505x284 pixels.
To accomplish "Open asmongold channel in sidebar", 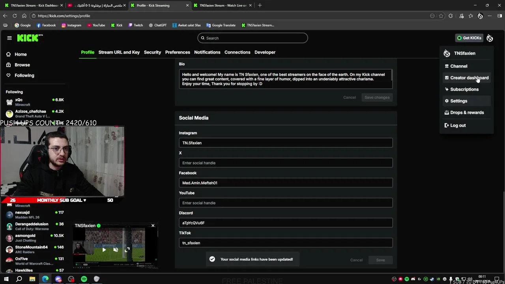I will tap(35, 238).
